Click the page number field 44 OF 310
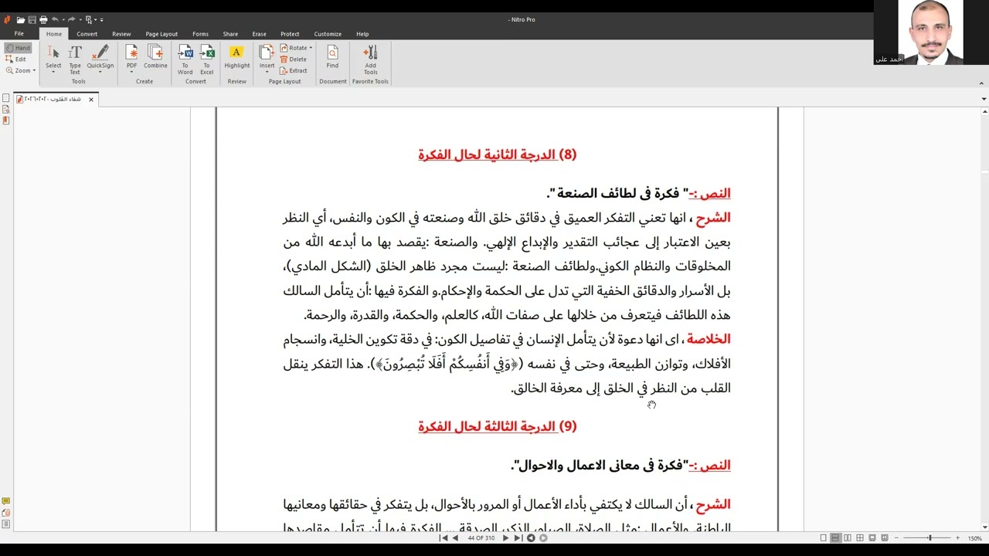 coord(481,538)
